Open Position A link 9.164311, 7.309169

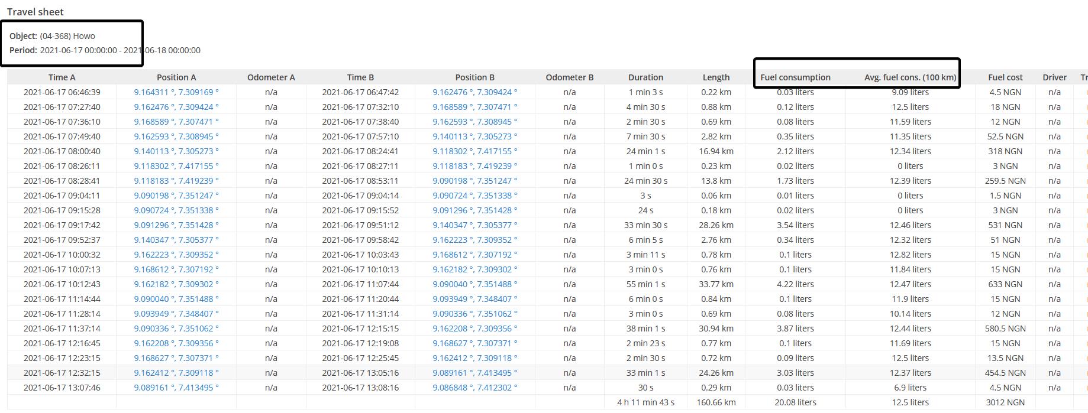coord(176,92)
